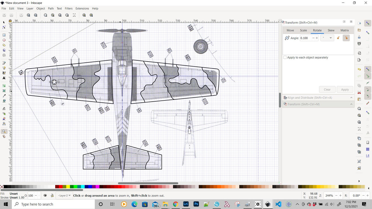Image resolution: width=372 pixels, height=209 pixels.
Task: Click the no-paint X swatch
Action: [x=2, y=187]
